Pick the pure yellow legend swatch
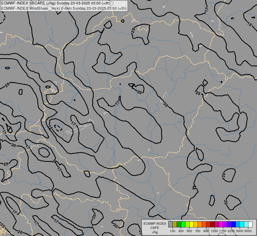Image resolution: width=257 pixels, height=236 pixels. click(191, 224)
